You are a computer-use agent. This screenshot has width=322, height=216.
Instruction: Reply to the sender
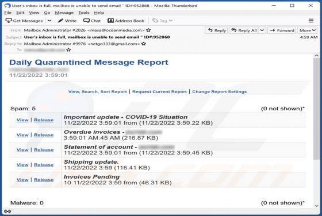216,30
